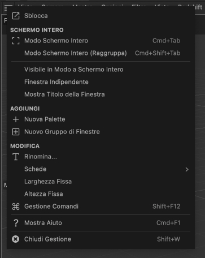
Task: Click the Gestione Comandi label
Action: coord(51,207)
